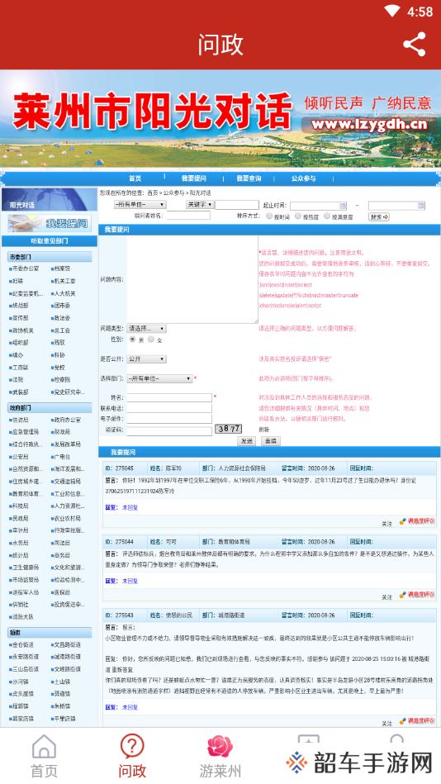Click the 联系电话 input field
The height and width of the screenshot is (784, 441).
[169, 408]
